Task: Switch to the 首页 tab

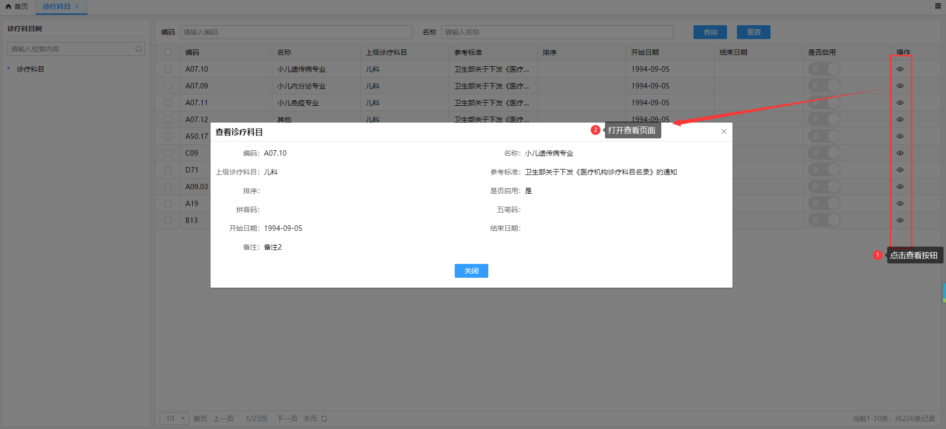Action: (x=17, y=6)
